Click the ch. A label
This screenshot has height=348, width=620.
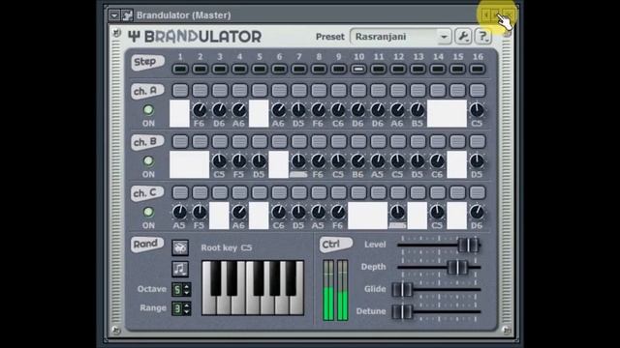pyautogui.click(x=147, y=91)
